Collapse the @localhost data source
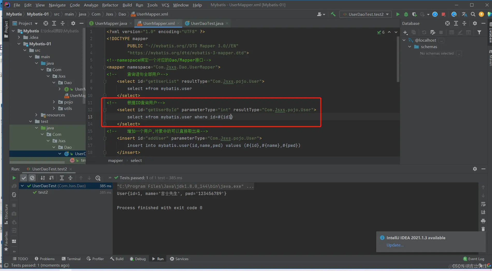The width and height of the screenshot is (492, 271). pyautogui.click(x=404, y=40)
